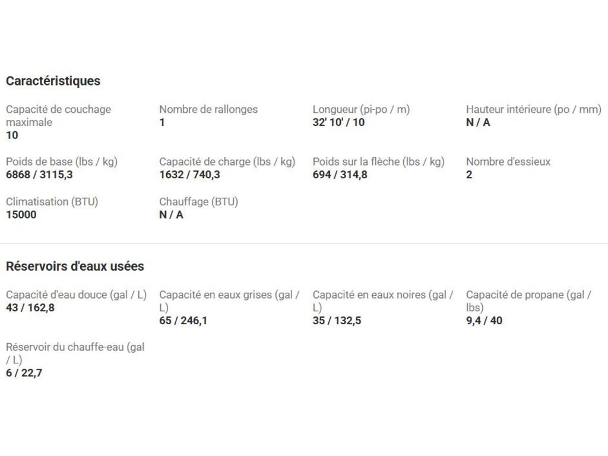The height and width of the screenshot is (456, 608).
Task: Select the tongue weight value 694 / 314,8
Action: pyautogui.click(x=340, y=175)
